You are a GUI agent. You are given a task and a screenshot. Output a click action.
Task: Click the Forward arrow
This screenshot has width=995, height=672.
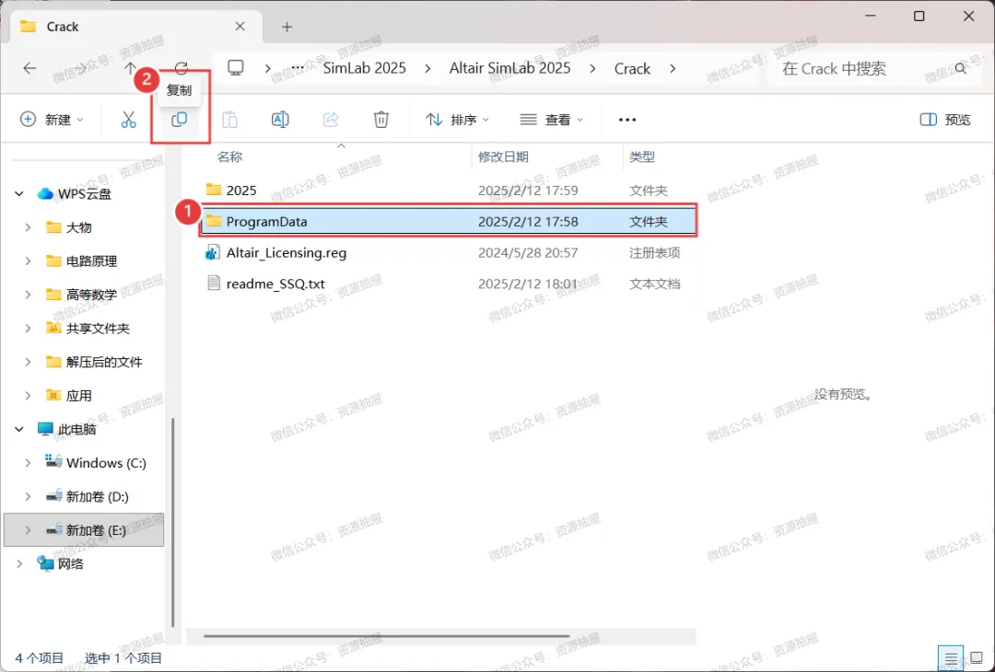point(80,68)
